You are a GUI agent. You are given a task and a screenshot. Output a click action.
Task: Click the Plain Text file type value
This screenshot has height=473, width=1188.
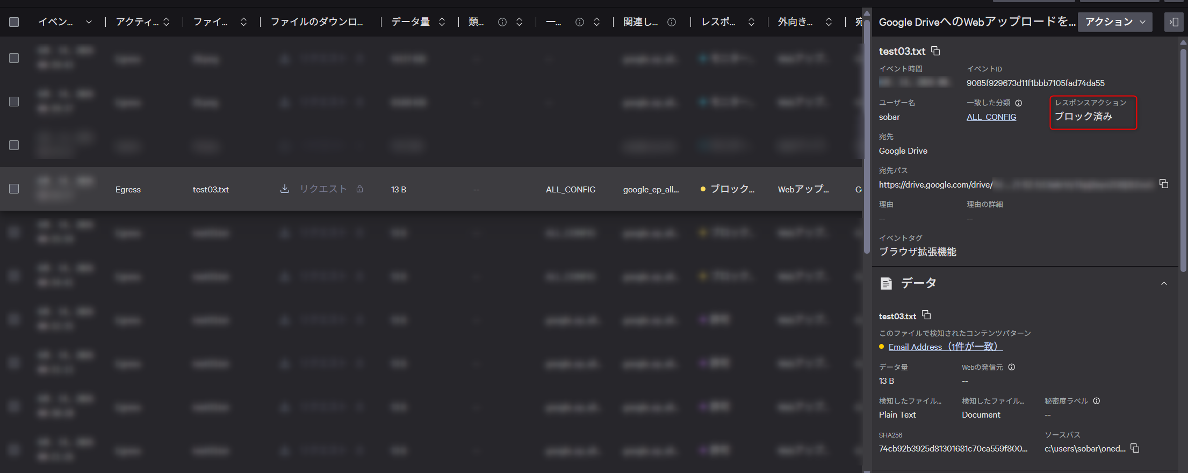coord(897,414)
